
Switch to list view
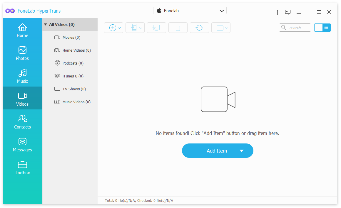[326, 28]
